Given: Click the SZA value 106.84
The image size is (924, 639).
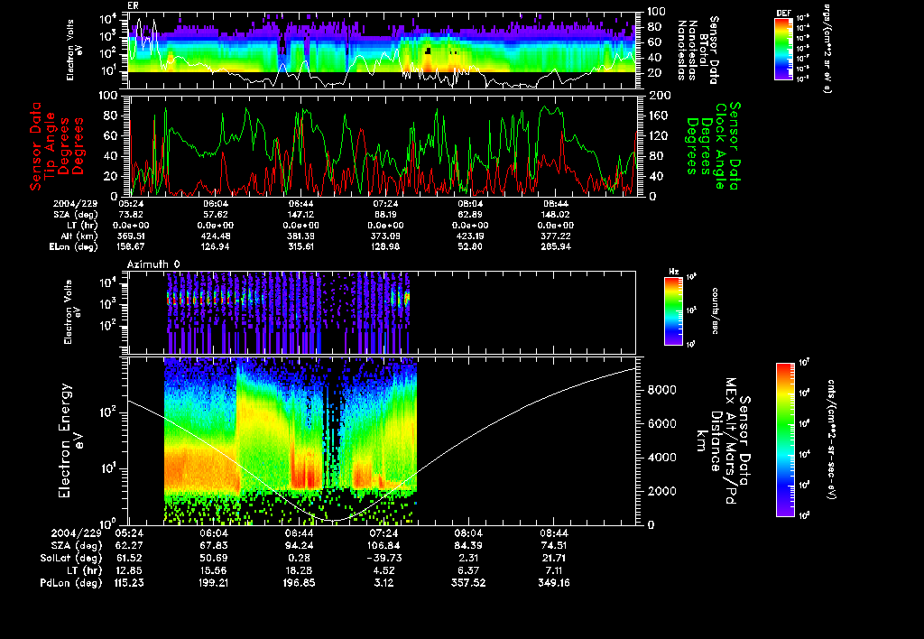Looking at the screenshot, I should point(383,546).
